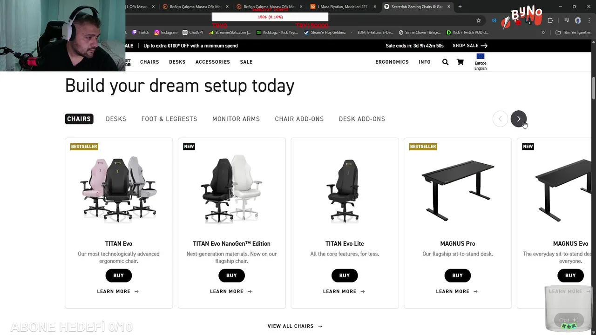Screen dimensions: 596x335
Task: Expand the CHAIRS navigation menu
Action: [149, 62]
